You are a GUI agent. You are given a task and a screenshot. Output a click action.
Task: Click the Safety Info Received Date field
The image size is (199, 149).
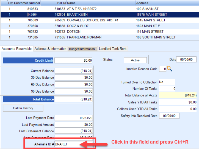169,116
